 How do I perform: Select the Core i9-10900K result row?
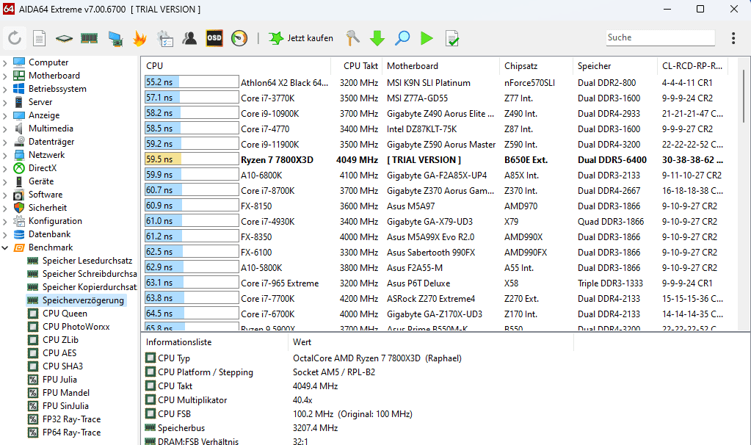click(435, 114)
